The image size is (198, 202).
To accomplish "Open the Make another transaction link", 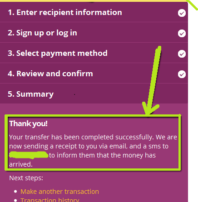I will pos(59,192).
